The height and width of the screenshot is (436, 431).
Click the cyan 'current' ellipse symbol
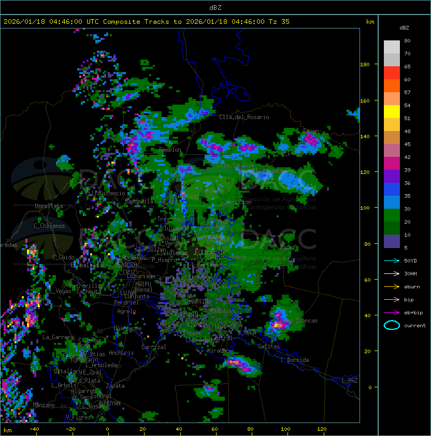[392, 325]
